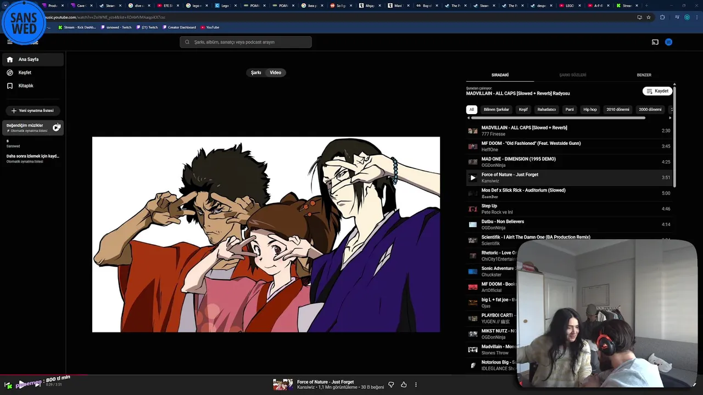Select the Parti filter chip

click(570, 109)
